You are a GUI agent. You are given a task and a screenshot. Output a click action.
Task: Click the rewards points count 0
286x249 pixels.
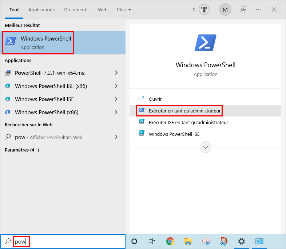click(x=194, y=9)
